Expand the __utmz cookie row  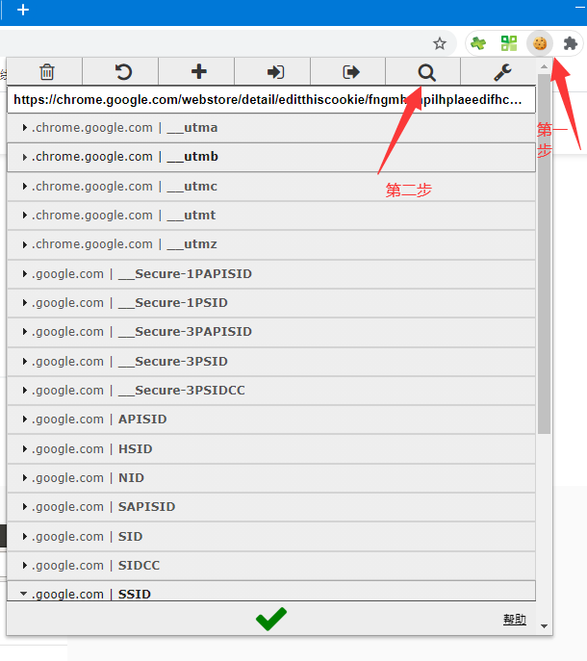(271, 244)
